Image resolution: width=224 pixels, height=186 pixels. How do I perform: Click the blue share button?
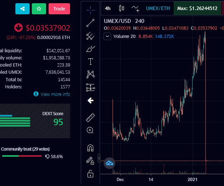pos(23,9)
